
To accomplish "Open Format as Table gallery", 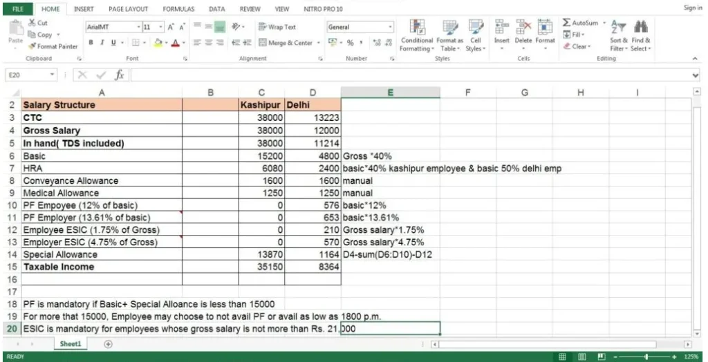I will click(x=449, y=36).
